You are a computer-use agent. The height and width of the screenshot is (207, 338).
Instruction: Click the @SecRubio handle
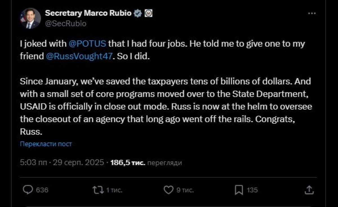(x=66, y=24)
